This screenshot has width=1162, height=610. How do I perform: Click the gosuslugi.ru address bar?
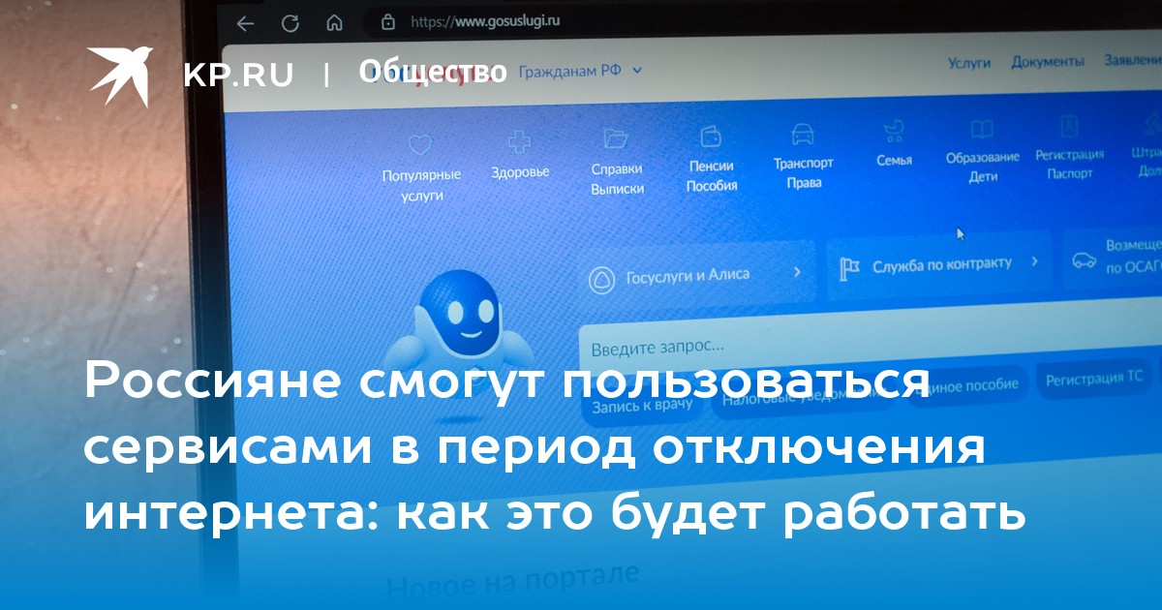486,20
